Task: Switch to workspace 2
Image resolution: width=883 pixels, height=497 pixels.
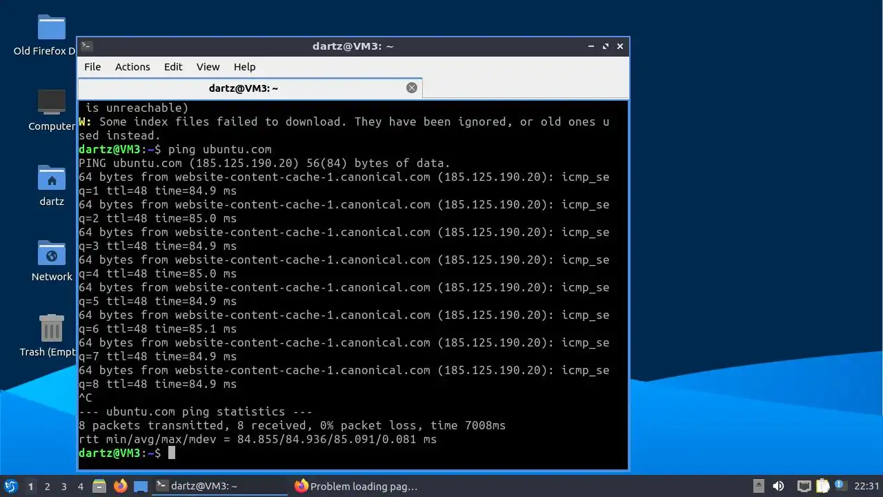Action: (x=48, y=487)
